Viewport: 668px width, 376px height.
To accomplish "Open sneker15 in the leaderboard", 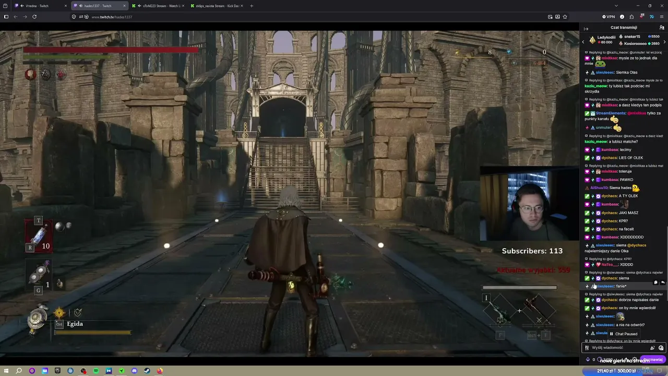I will point(631,37).
